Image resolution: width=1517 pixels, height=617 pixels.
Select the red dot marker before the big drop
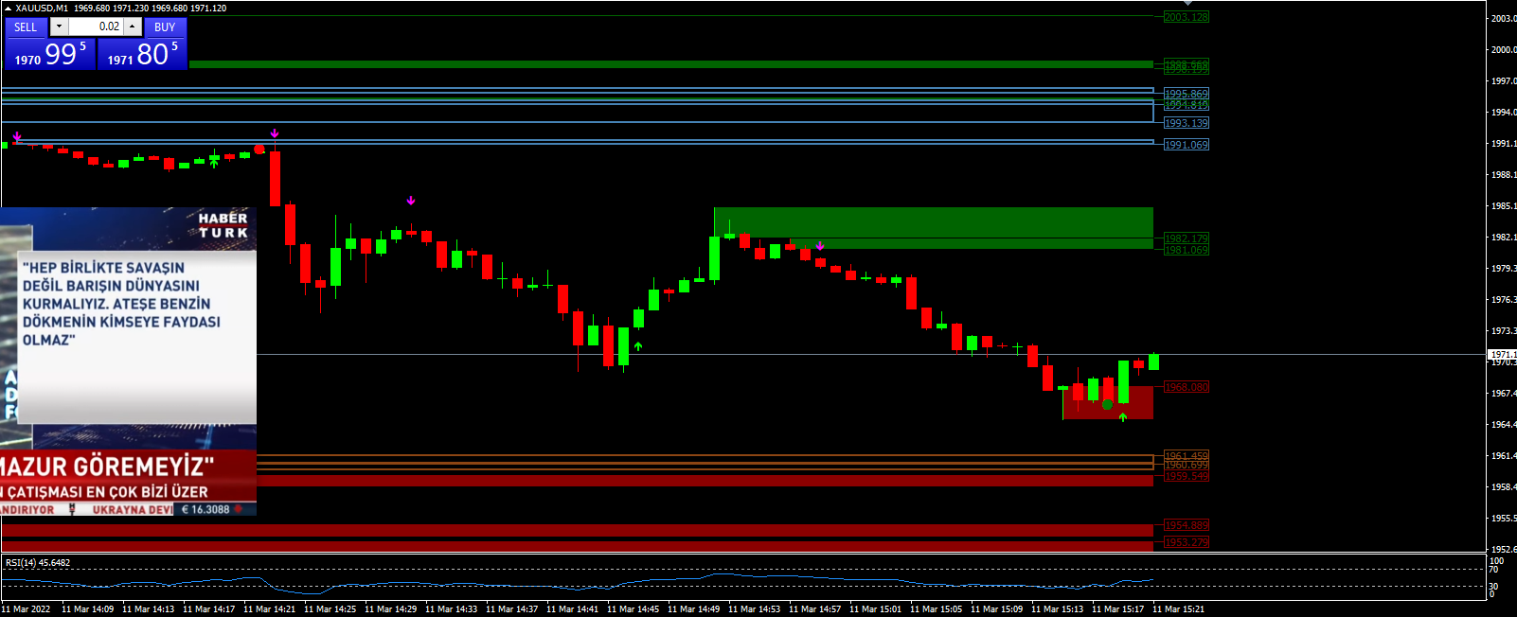click(259, 150)
